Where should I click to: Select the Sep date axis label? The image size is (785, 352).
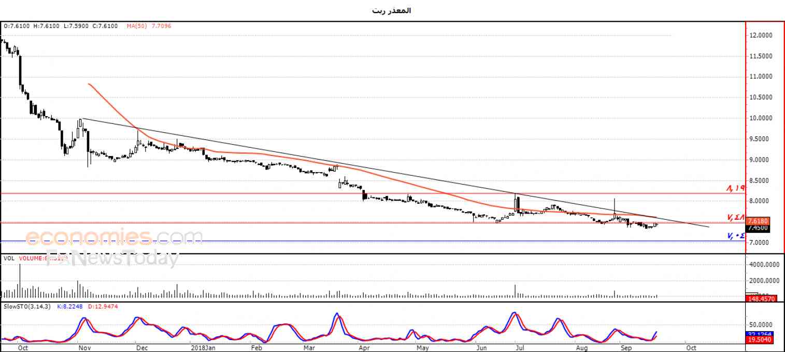point(626,347)
